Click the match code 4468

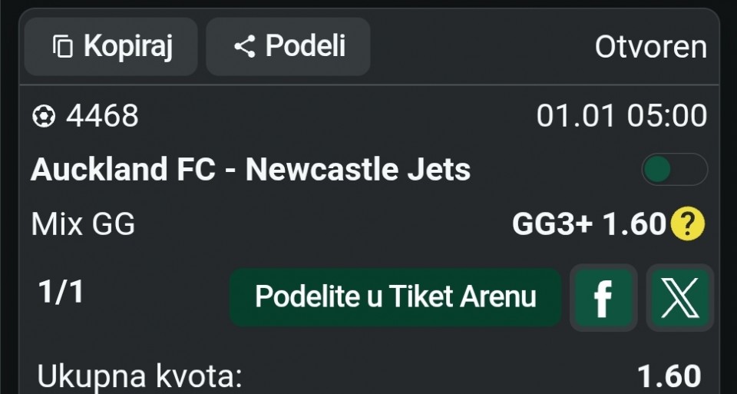[x=102, y=116]
